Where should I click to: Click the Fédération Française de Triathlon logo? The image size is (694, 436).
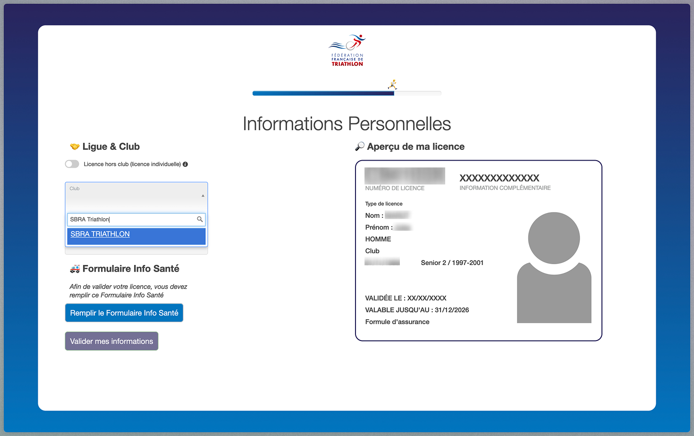point(347,50)
